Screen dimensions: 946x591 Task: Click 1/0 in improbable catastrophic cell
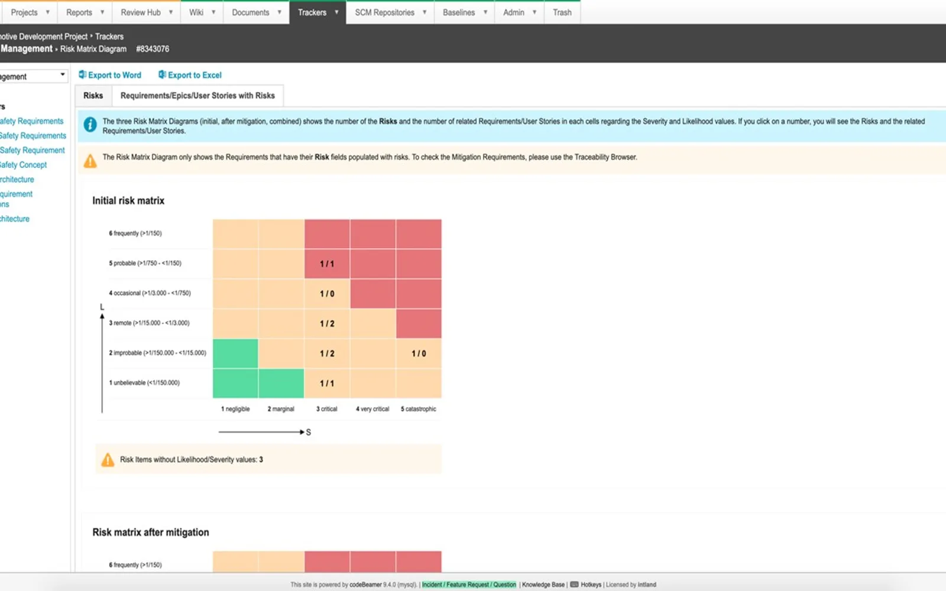(x=419, y=353)
